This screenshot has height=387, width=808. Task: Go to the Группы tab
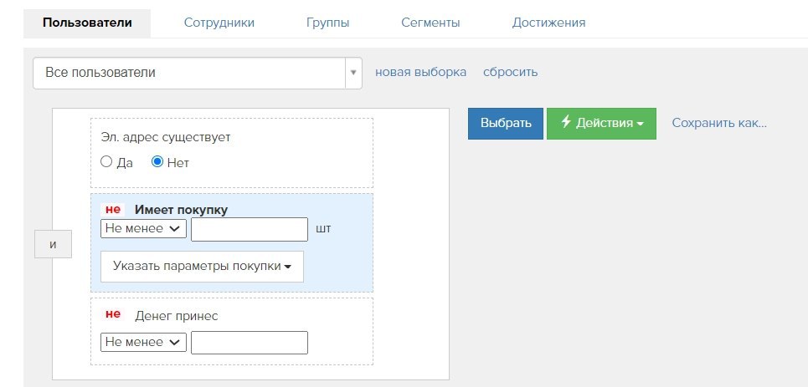[x=327, y=23]
